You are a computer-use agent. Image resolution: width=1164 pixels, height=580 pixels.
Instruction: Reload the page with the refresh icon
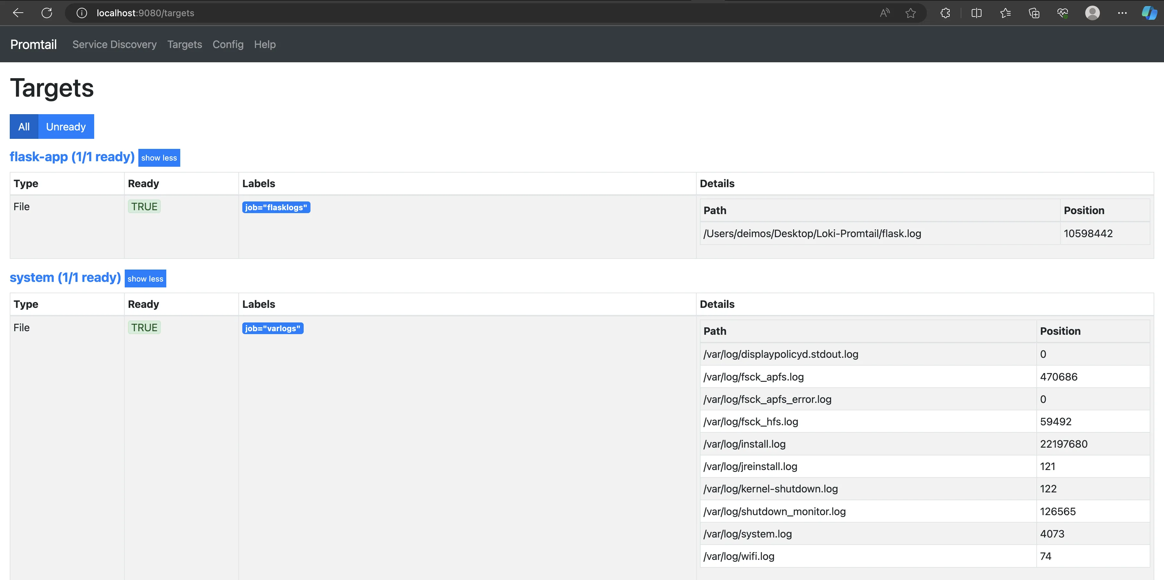click(46, 13)
